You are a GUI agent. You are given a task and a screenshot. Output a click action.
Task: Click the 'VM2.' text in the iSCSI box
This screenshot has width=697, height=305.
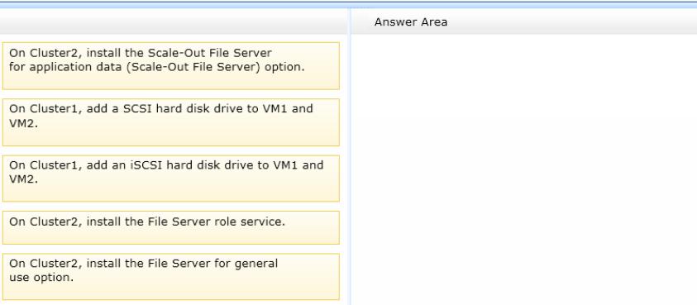pyautogui.click(x=23, y=179)
